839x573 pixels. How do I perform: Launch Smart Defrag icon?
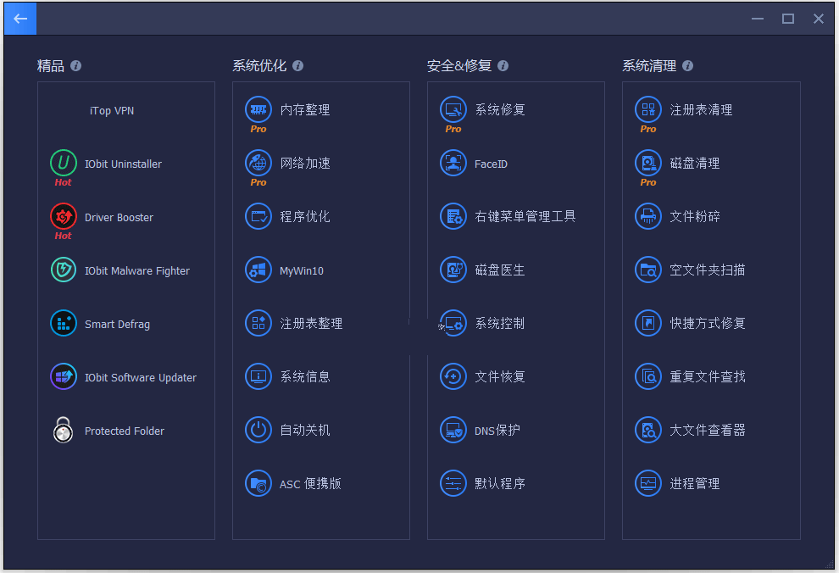(64, 323)
